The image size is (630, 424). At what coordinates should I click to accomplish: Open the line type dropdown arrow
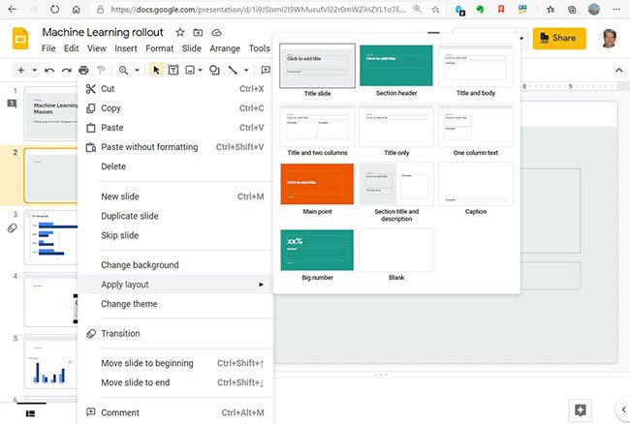coord(246,71)
